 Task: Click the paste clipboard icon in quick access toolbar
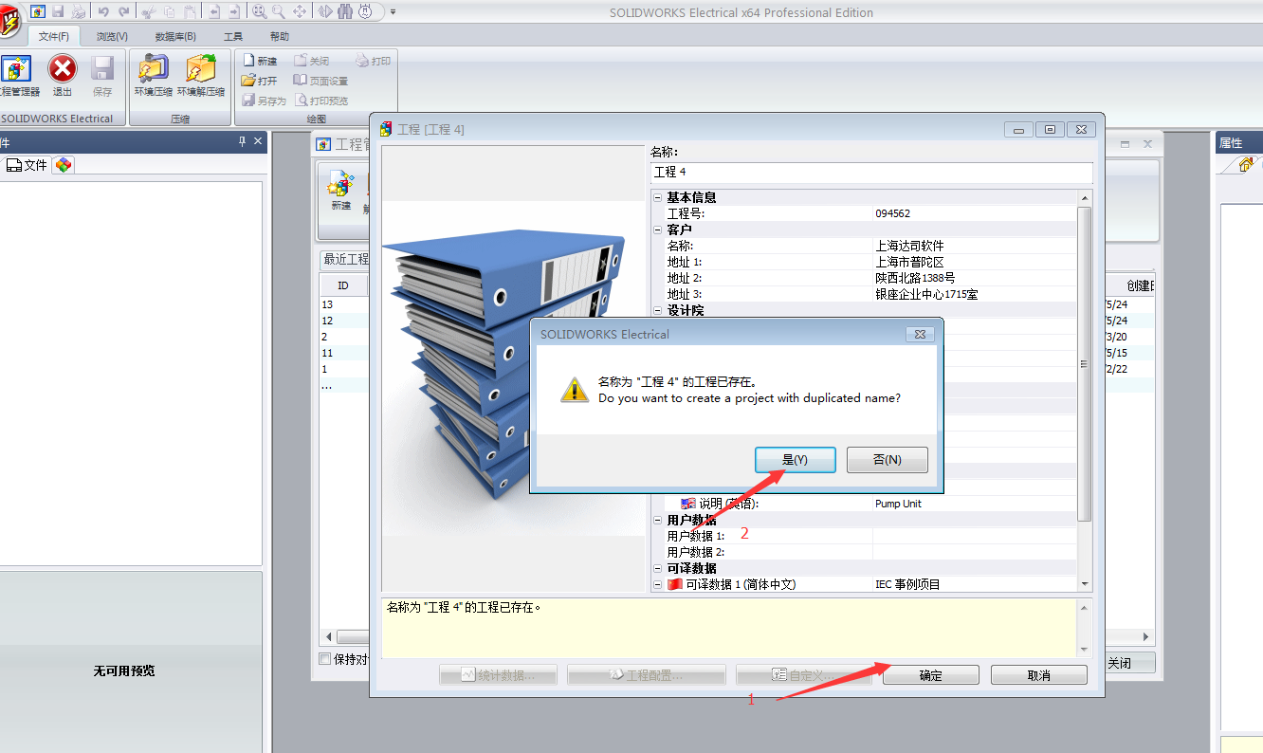pyautogui.click(x=190, y=11)
